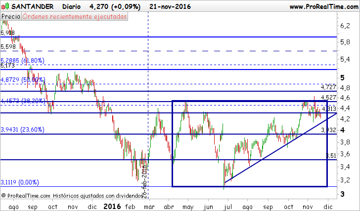Click the ago label at time axis start

coord(13,208)
